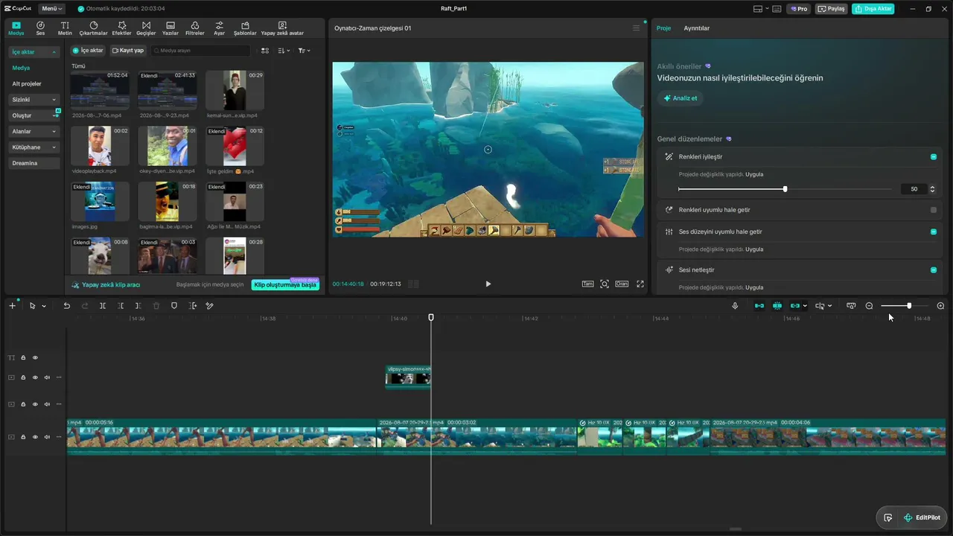Open the Menü dropdown in the title bar
This screenshot has height=536, width=953.
click(51, 9)
